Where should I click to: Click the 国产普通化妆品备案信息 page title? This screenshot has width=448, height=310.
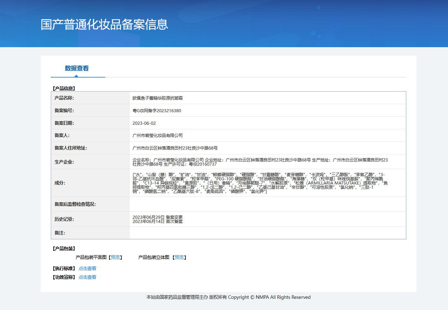tap(104, 24)
